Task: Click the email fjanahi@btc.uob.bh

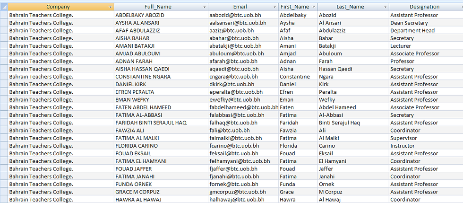Action: [x=243, y=177]
